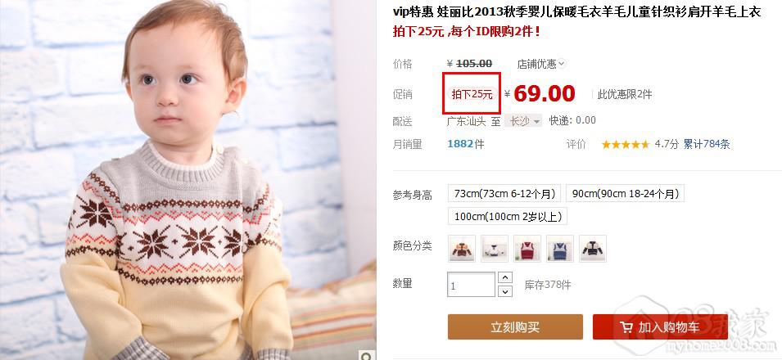Expand the 店铺优惠 dropdown
This screenshot has height=360, width=782.
[x=541, y=64]
